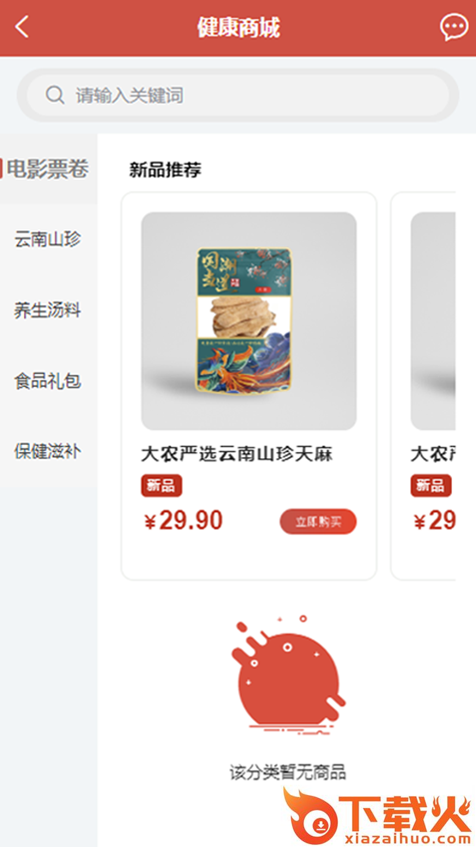This screenshot has height=847, width=476.
Task: Tap the 大农严选云南山珍天麻 product title
Action: (x=237, y=454)
